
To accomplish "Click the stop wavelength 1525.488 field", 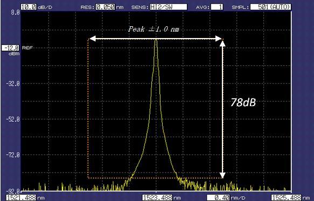I will click(x=287, y=198).
